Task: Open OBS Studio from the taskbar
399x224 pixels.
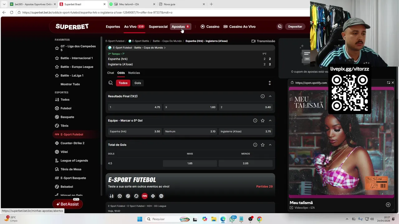Action: (x=250, y=219)
